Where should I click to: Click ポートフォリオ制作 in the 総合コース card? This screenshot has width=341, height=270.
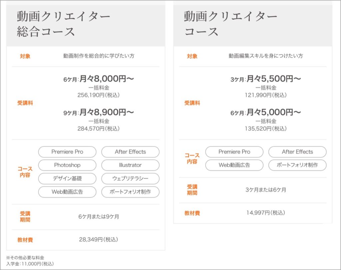(130, 192)
